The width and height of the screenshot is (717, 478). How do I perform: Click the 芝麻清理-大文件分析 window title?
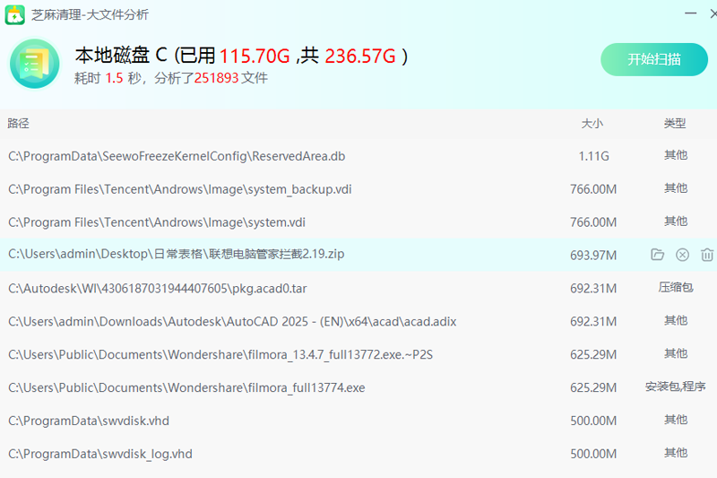click(91, 14)
